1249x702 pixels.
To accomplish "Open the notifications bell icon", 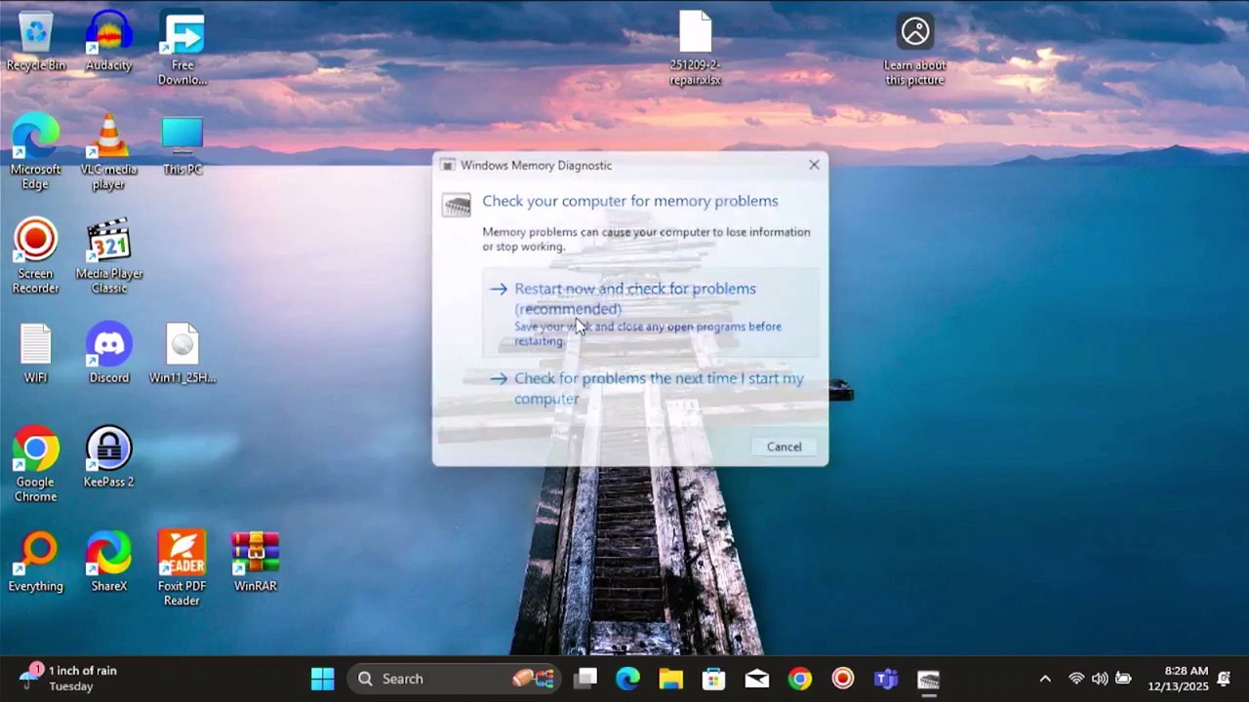I will coord(1224,679).
